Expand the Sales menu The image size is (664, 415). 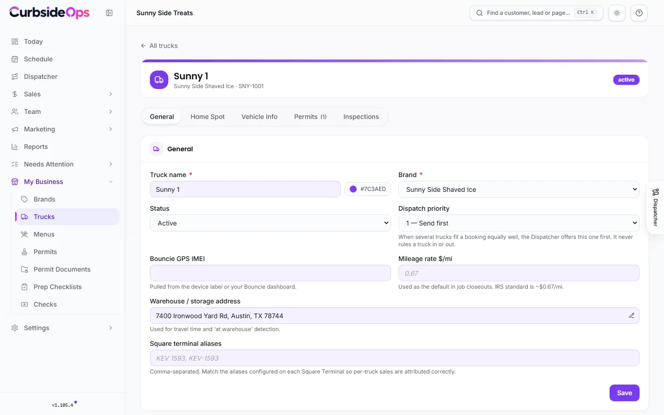[x=63, y=94]
